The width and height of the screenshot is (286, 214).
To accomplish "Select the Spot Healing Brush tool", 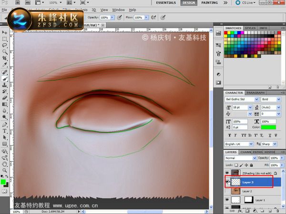I will [x=4, y=72].
